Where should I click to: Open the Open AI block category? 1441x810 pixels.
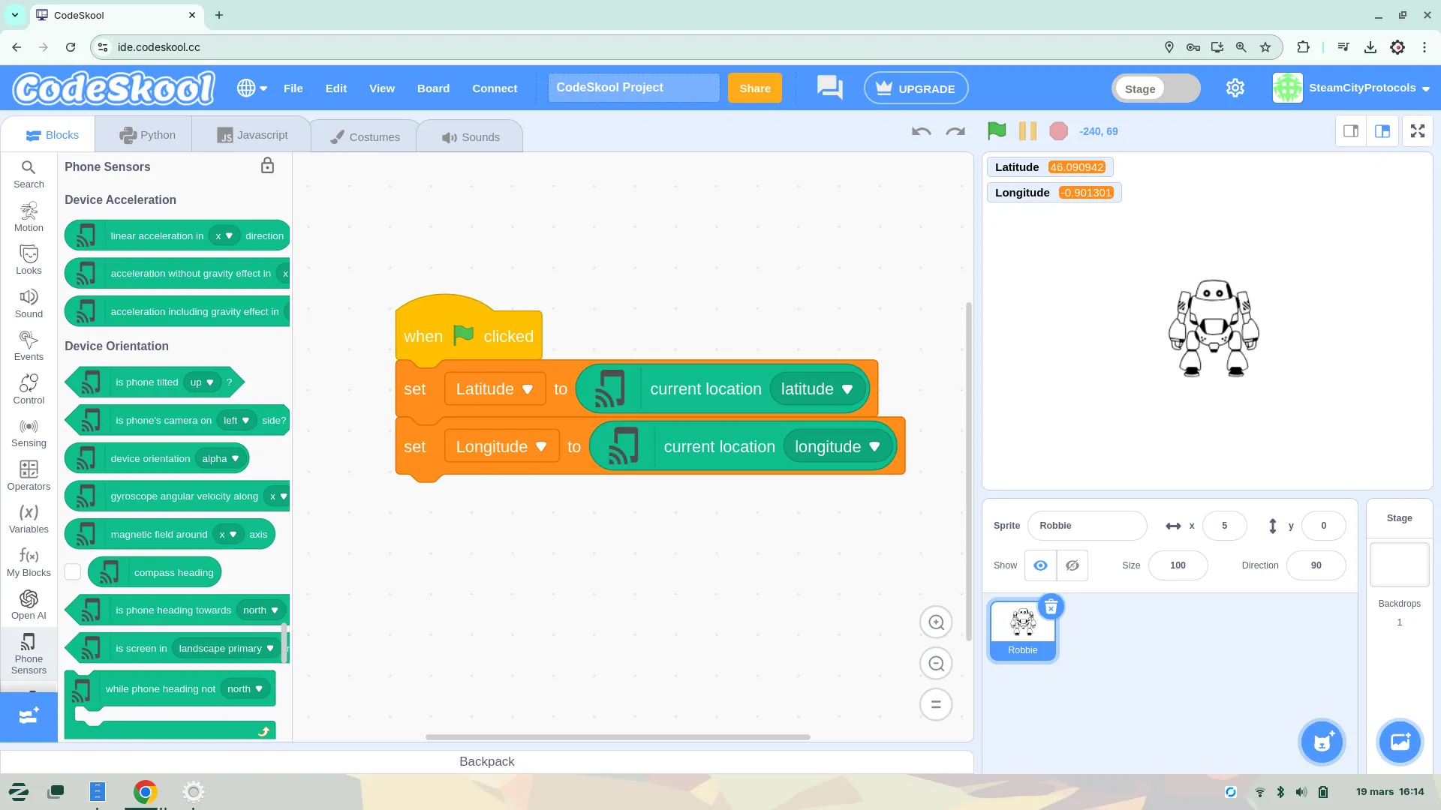tap(29, 604)
